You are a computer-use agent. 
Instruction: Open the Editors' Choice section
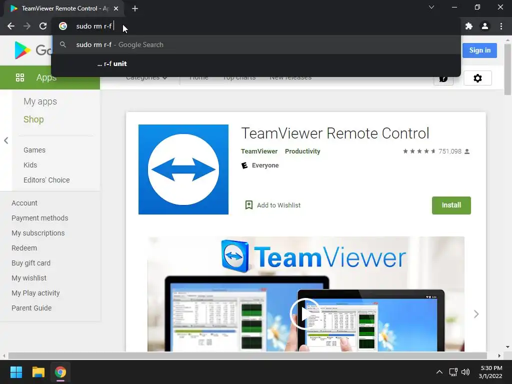pos(46,180)
